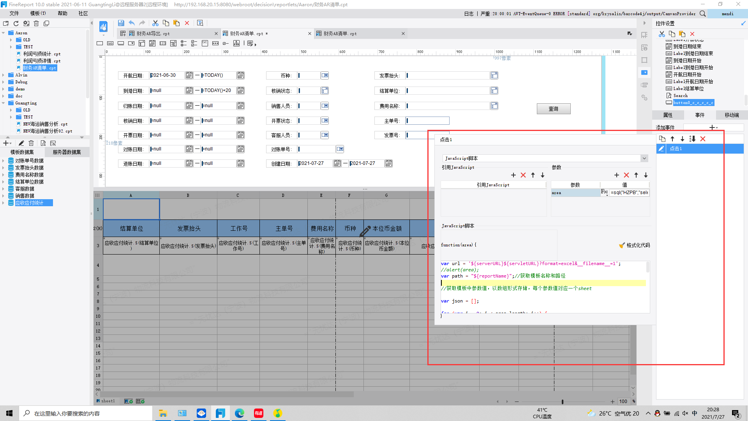The height and width of the screenshot is (421, 748).
Task: Expand the Alvin folder in file tree
Action: pos(4,75)
